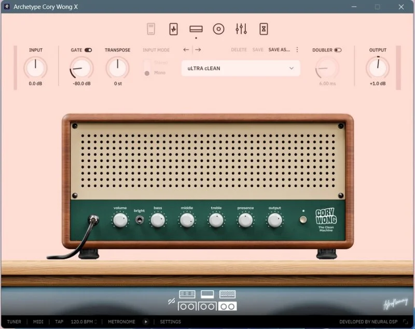Toggle the DOUBLER switch

[x=338, y=50]
